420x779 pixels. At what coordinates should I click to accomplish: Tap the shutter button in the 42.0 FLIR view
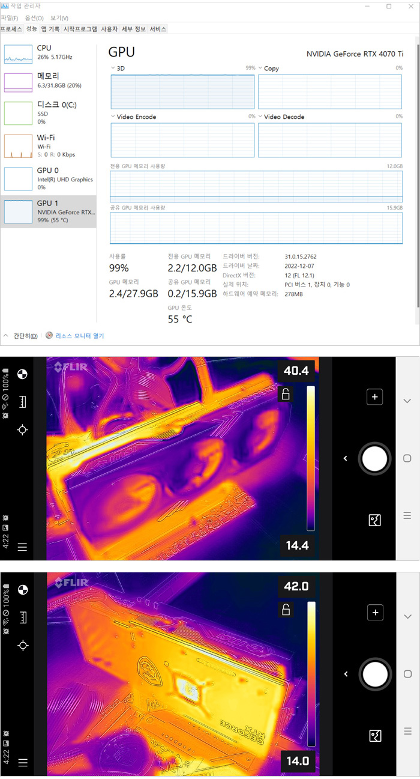pos(375,674)
